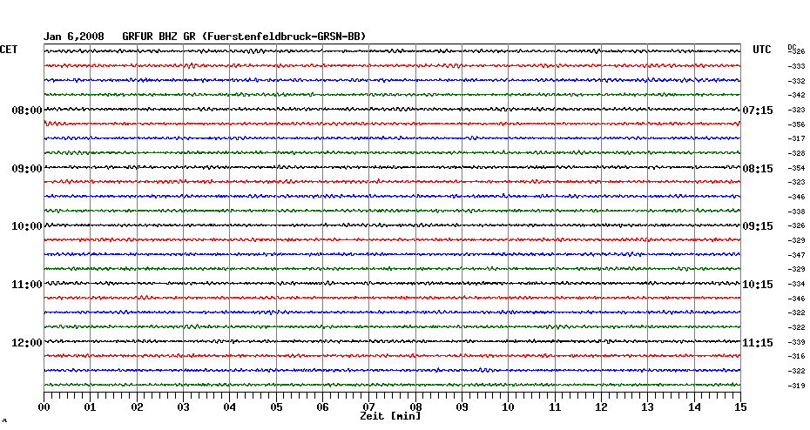Image resolution: width=810 pixels, height=430 pixels.
Task: Click the "15" minute axis label
Action: coord(740,407)
